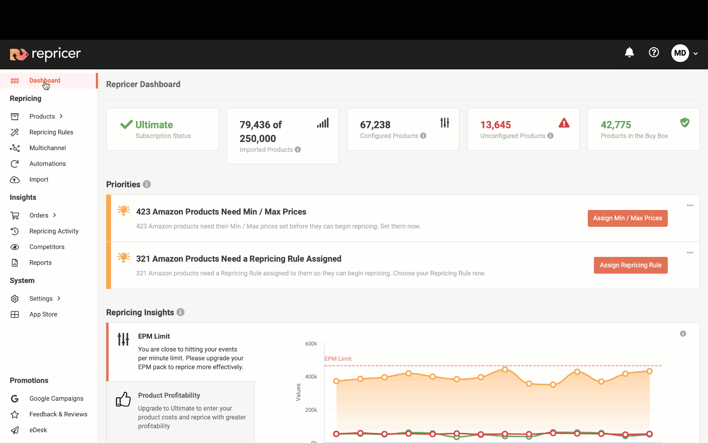Viewport: 708px width, 443px height.
Task: Click the eDesk paper plane icon
Action: click(15, 430)
